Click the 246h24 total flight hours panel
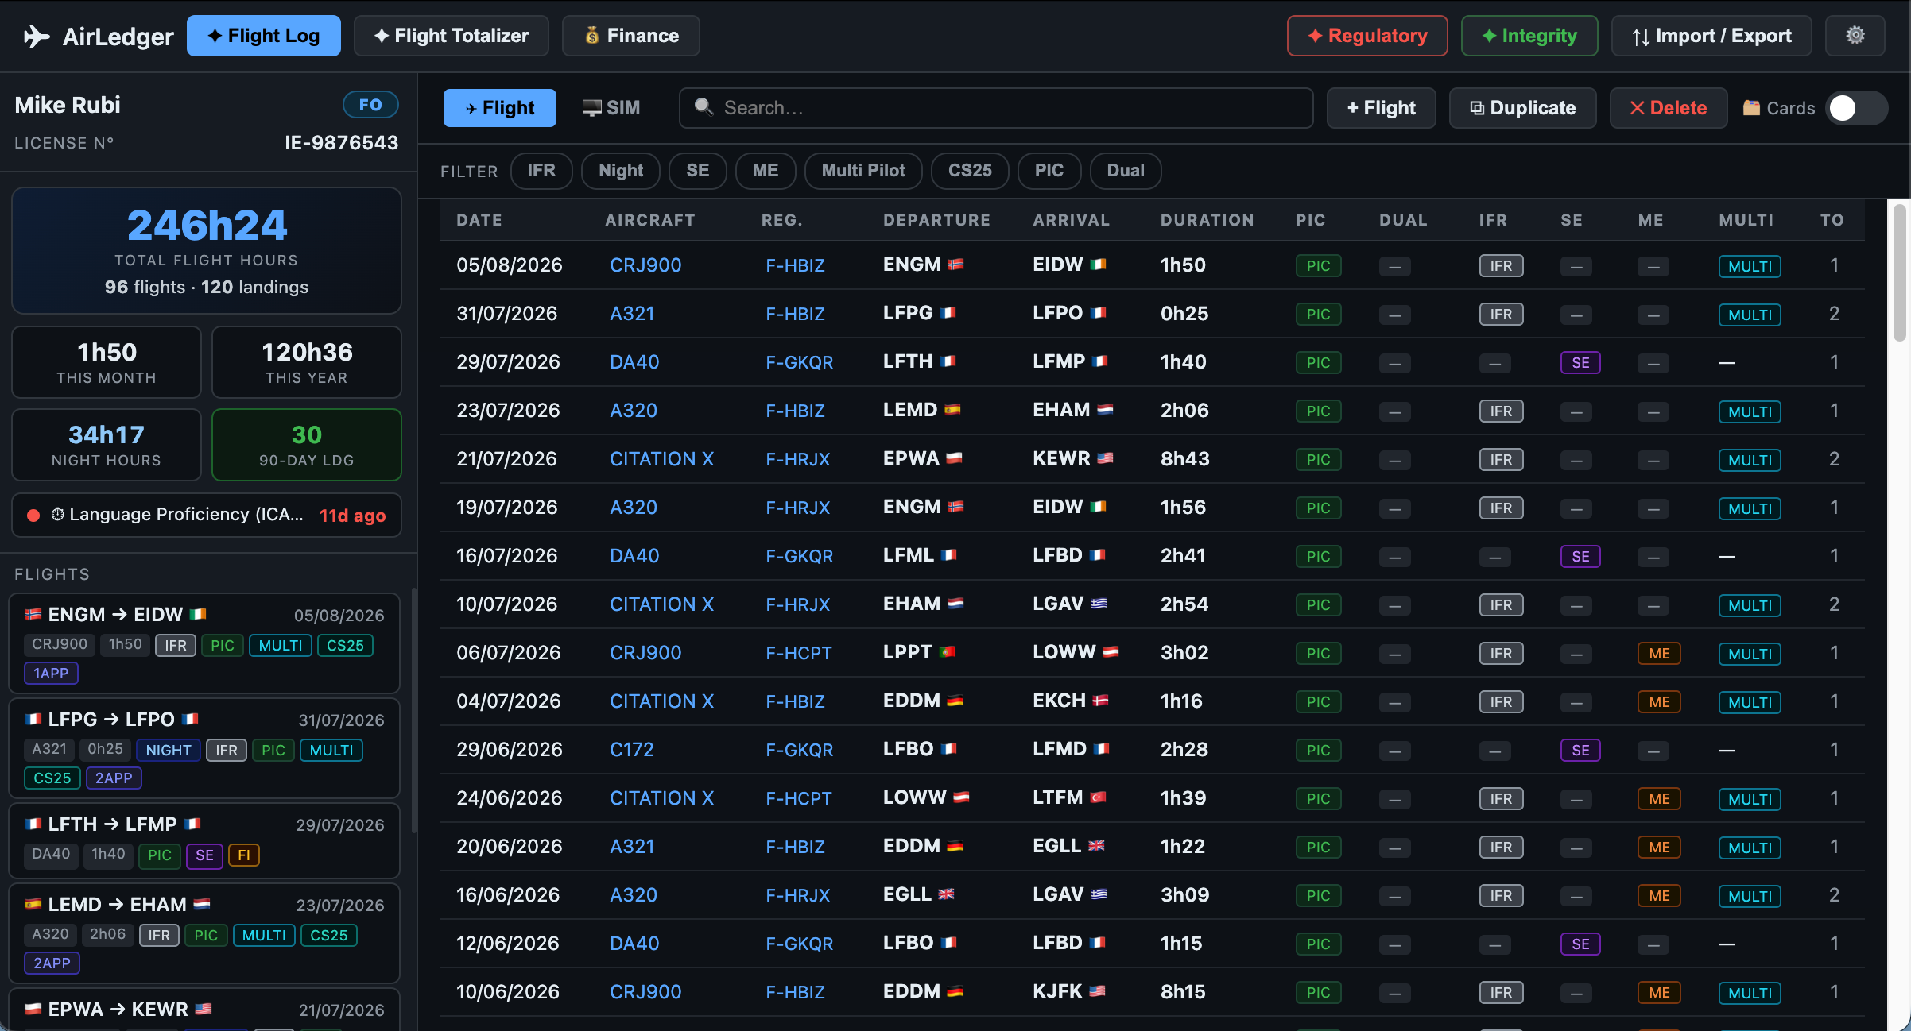1911x1031 pixels. pos(207,251)
